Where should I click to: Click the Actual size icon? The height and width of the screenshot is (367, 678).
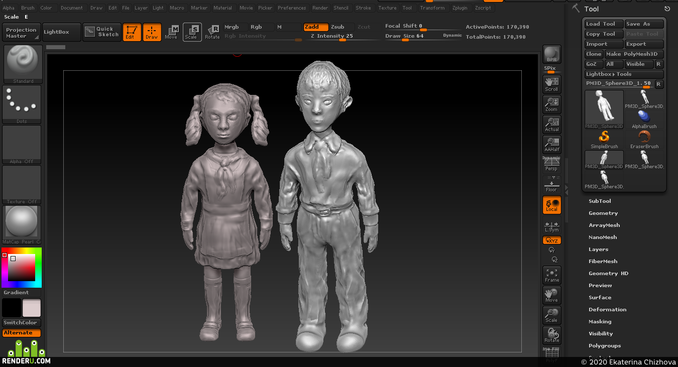click(551, 125)
